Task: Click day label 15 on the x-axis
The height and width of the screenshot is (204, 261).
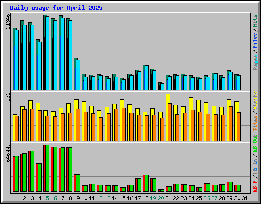Action: pyautogui.click(x=122, y=198)
